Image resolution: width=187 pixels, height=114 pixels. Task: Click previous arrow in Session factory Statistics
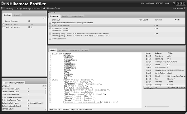[x=43, y=86]
